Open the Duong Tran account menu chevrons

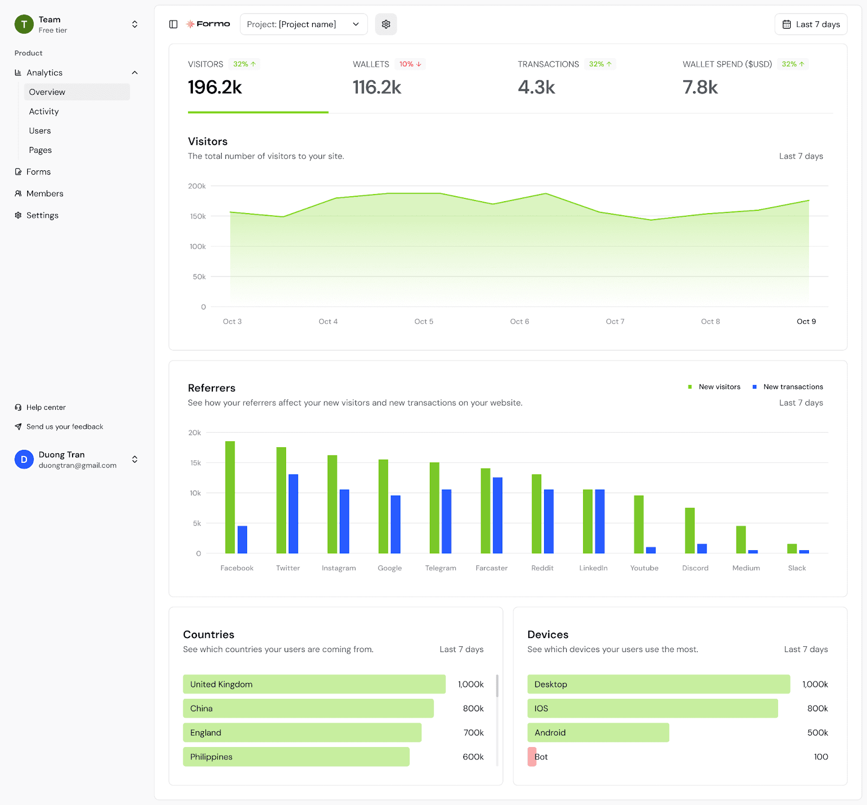click(134, 459)
